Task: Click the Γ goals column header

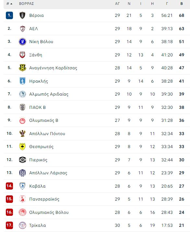Action: [167, 4]
